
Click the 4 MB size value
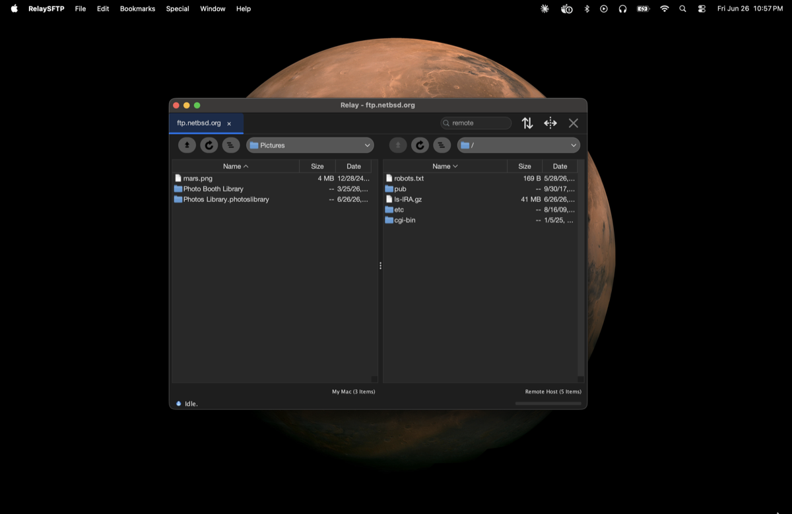[x=326, y=178]
